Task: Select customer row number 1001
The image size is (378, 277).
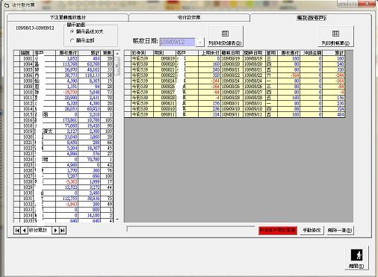Action: point(63,58)
